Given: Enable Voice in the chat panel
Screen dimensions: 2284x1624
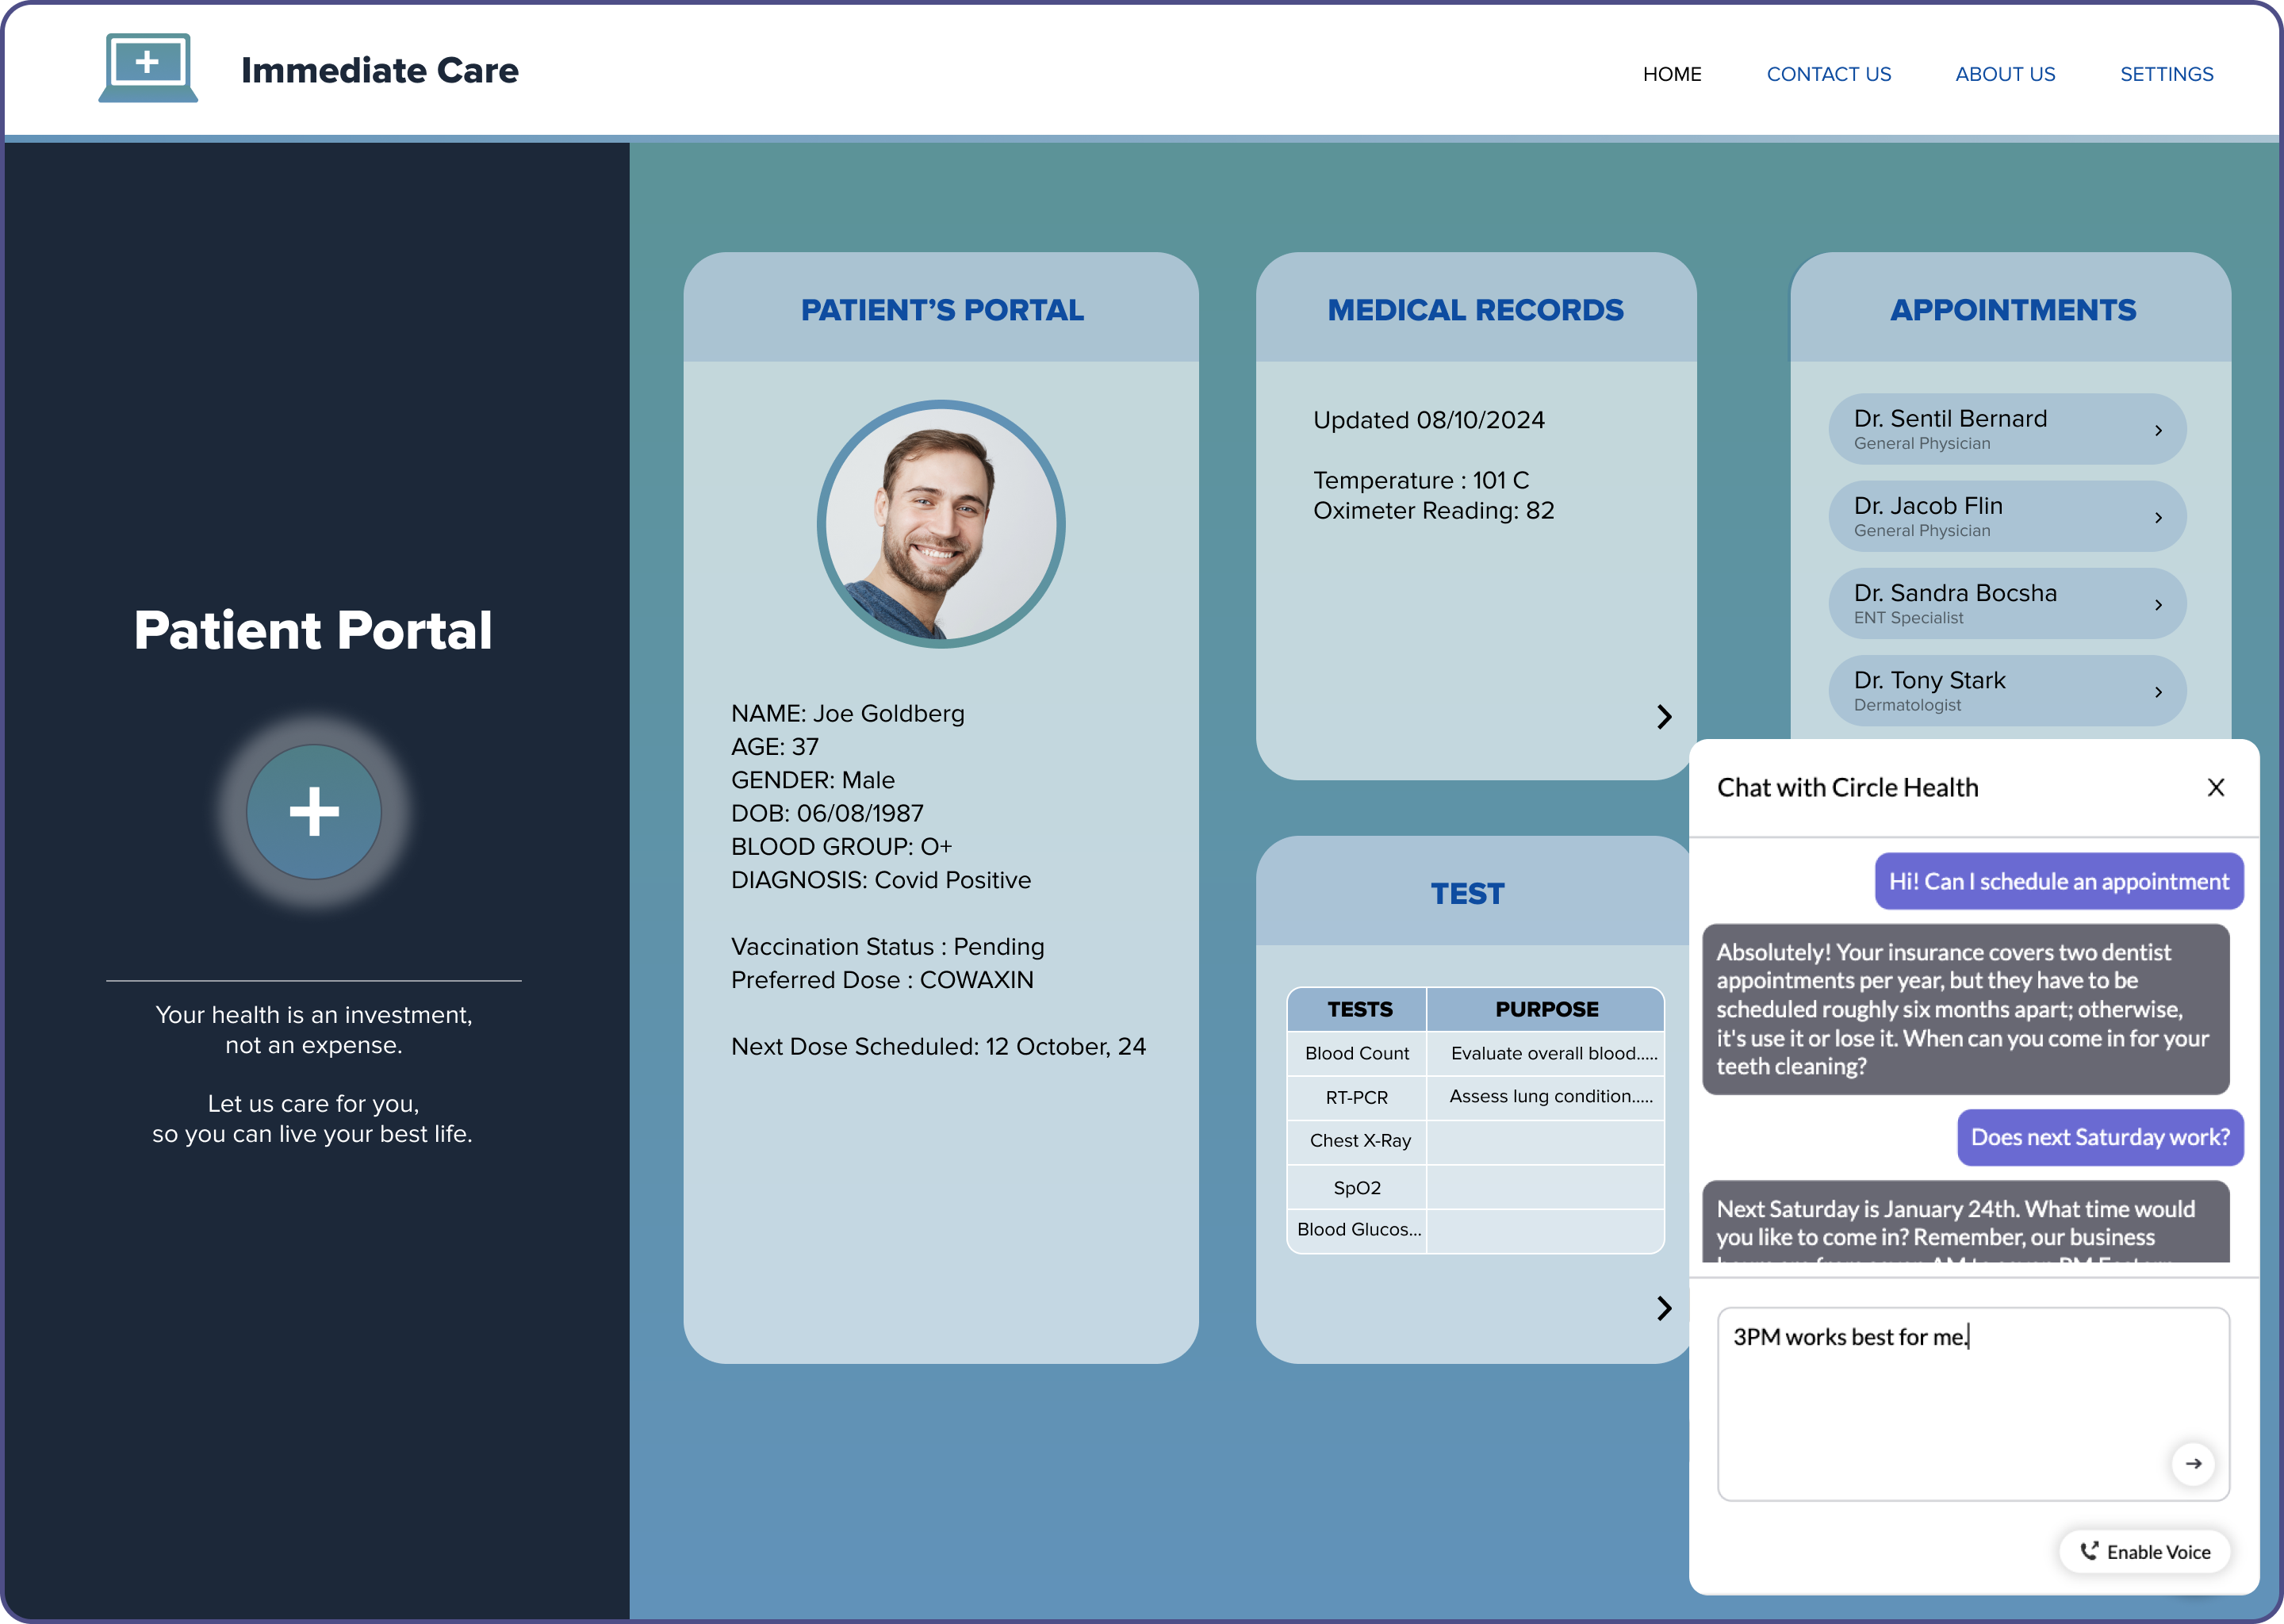Looking at the screenshot, I should (2145, 1551).
